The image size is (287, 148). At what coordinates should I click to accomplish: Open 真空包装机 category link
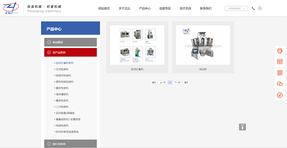point(62,88)
